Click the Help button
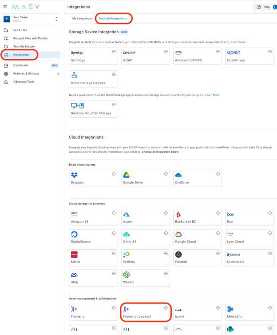 click(x=263, y=7)
